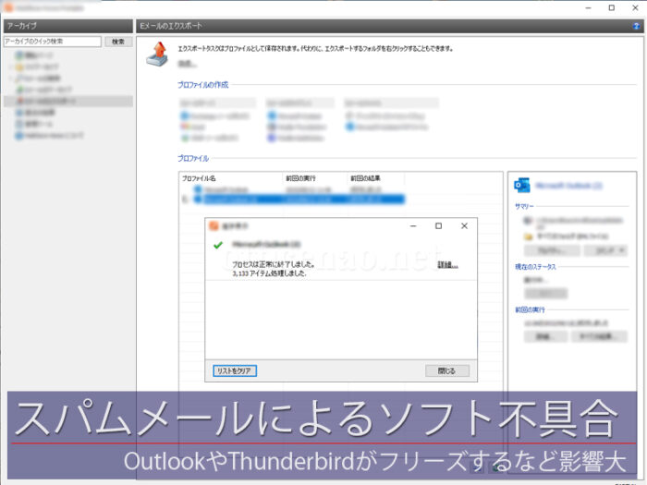Screen dimensions: 647x485
Task: Open the 詳細... link in the dialog
Action: coord(447,265)
